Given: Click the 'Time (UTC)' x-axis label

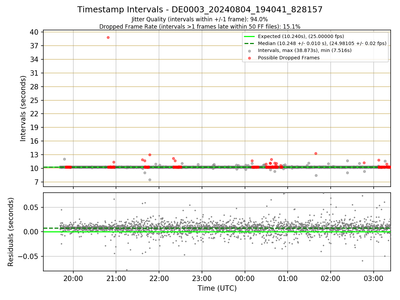Looking at the screenshot, I should pos(217,288).
